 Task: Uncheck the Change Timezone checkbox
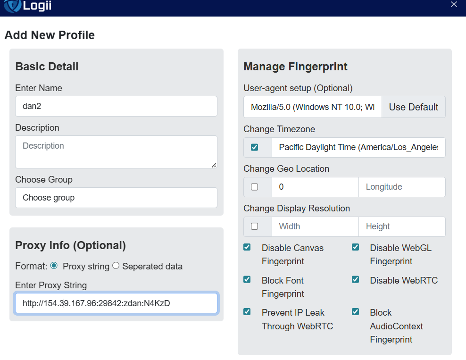(255, 147)
